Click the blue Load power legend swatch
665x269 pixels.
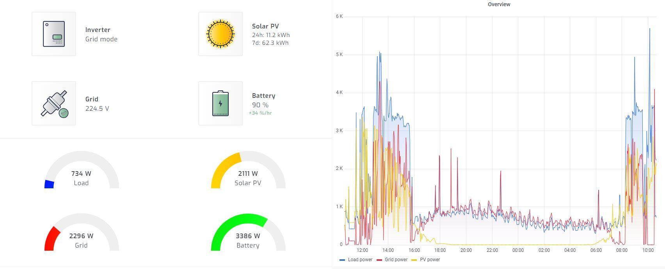(342, 260)
